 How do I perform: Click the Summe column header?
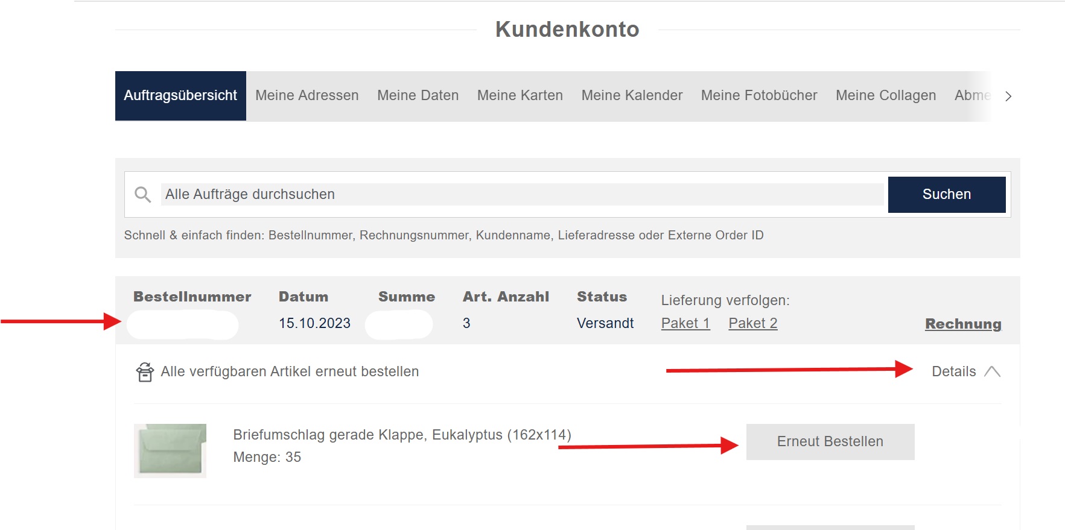[x=407, y=297]
